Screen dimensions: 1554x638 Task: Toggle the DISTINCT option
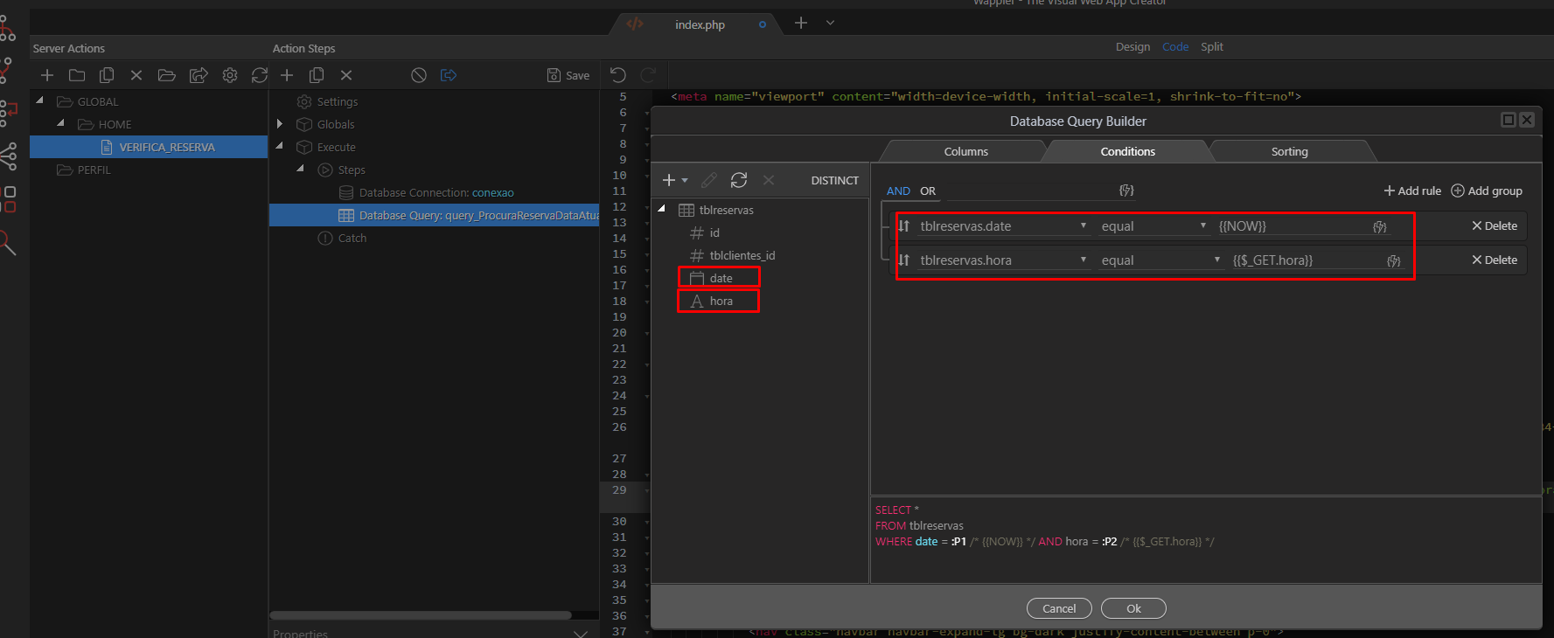point(834,180)
